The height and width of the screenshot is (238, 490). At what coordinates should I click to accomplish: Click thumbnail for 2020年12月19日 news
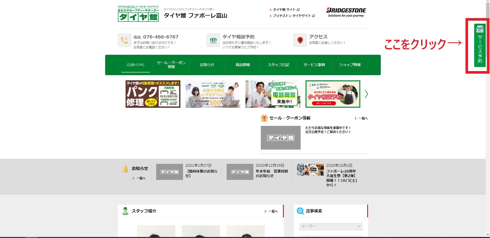pyautogui.click(x=240, y=172)
